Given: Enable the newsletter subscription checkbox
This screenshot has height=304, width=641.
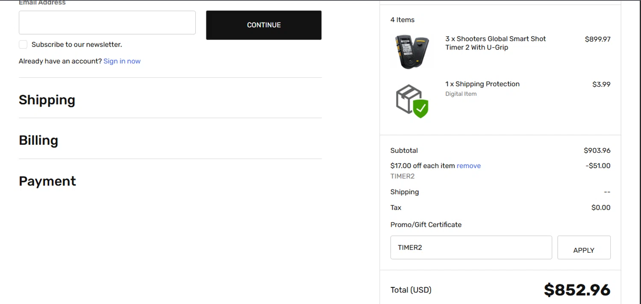Looking at the screenshot, I should (23, 44).
